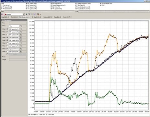This screenshot has height=117, width=150.
Task: Enable the Y Axis 7 checkbox
Action: (7, 46)
